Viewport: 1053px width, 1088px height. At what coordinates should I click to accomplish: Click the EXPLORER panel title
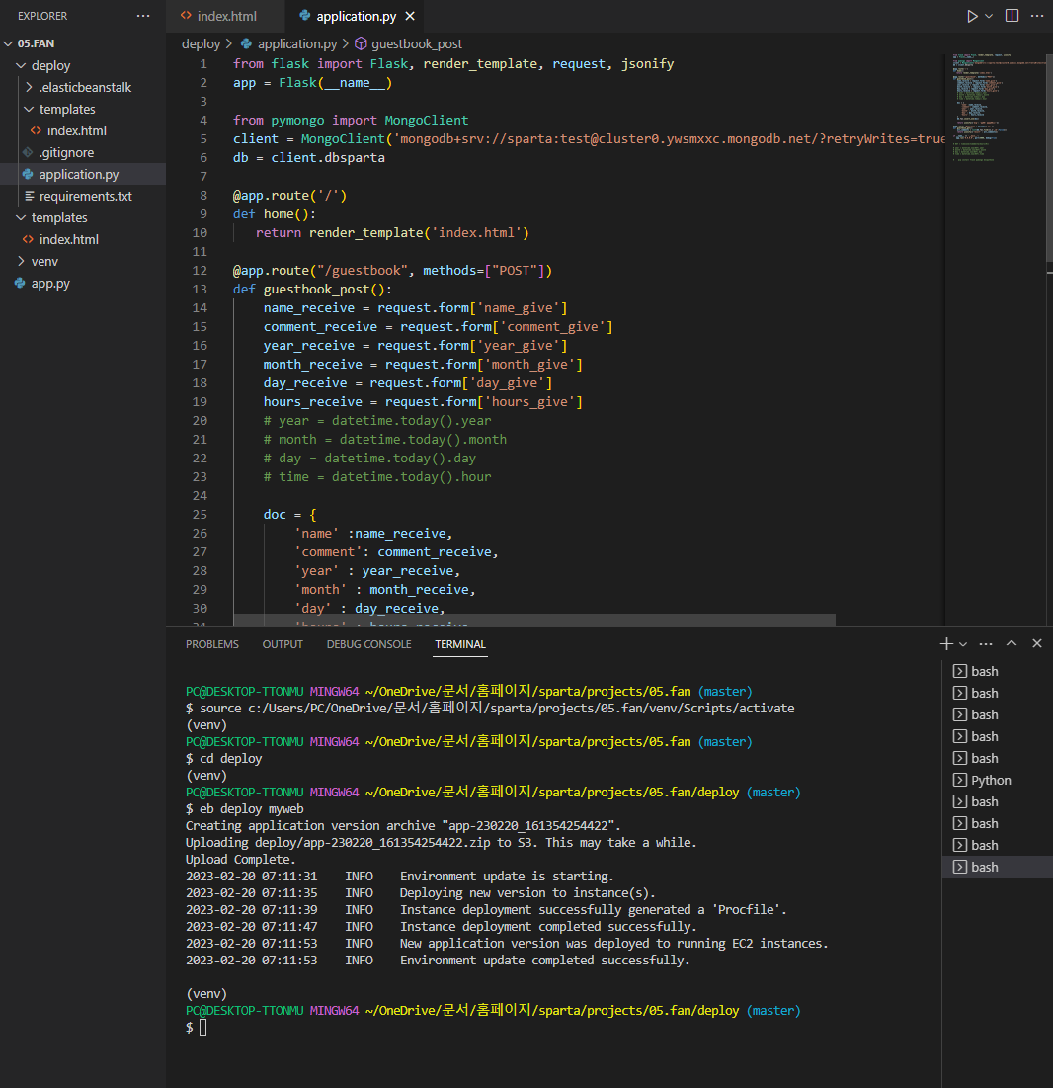(42, 16)
